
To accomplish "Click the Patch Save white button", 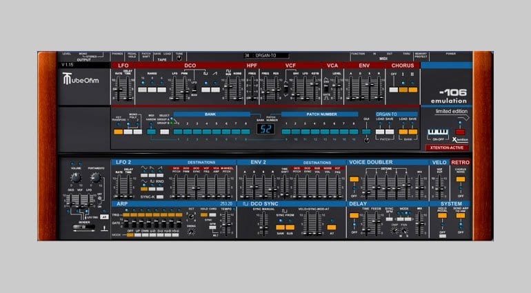I will point(390,132).
